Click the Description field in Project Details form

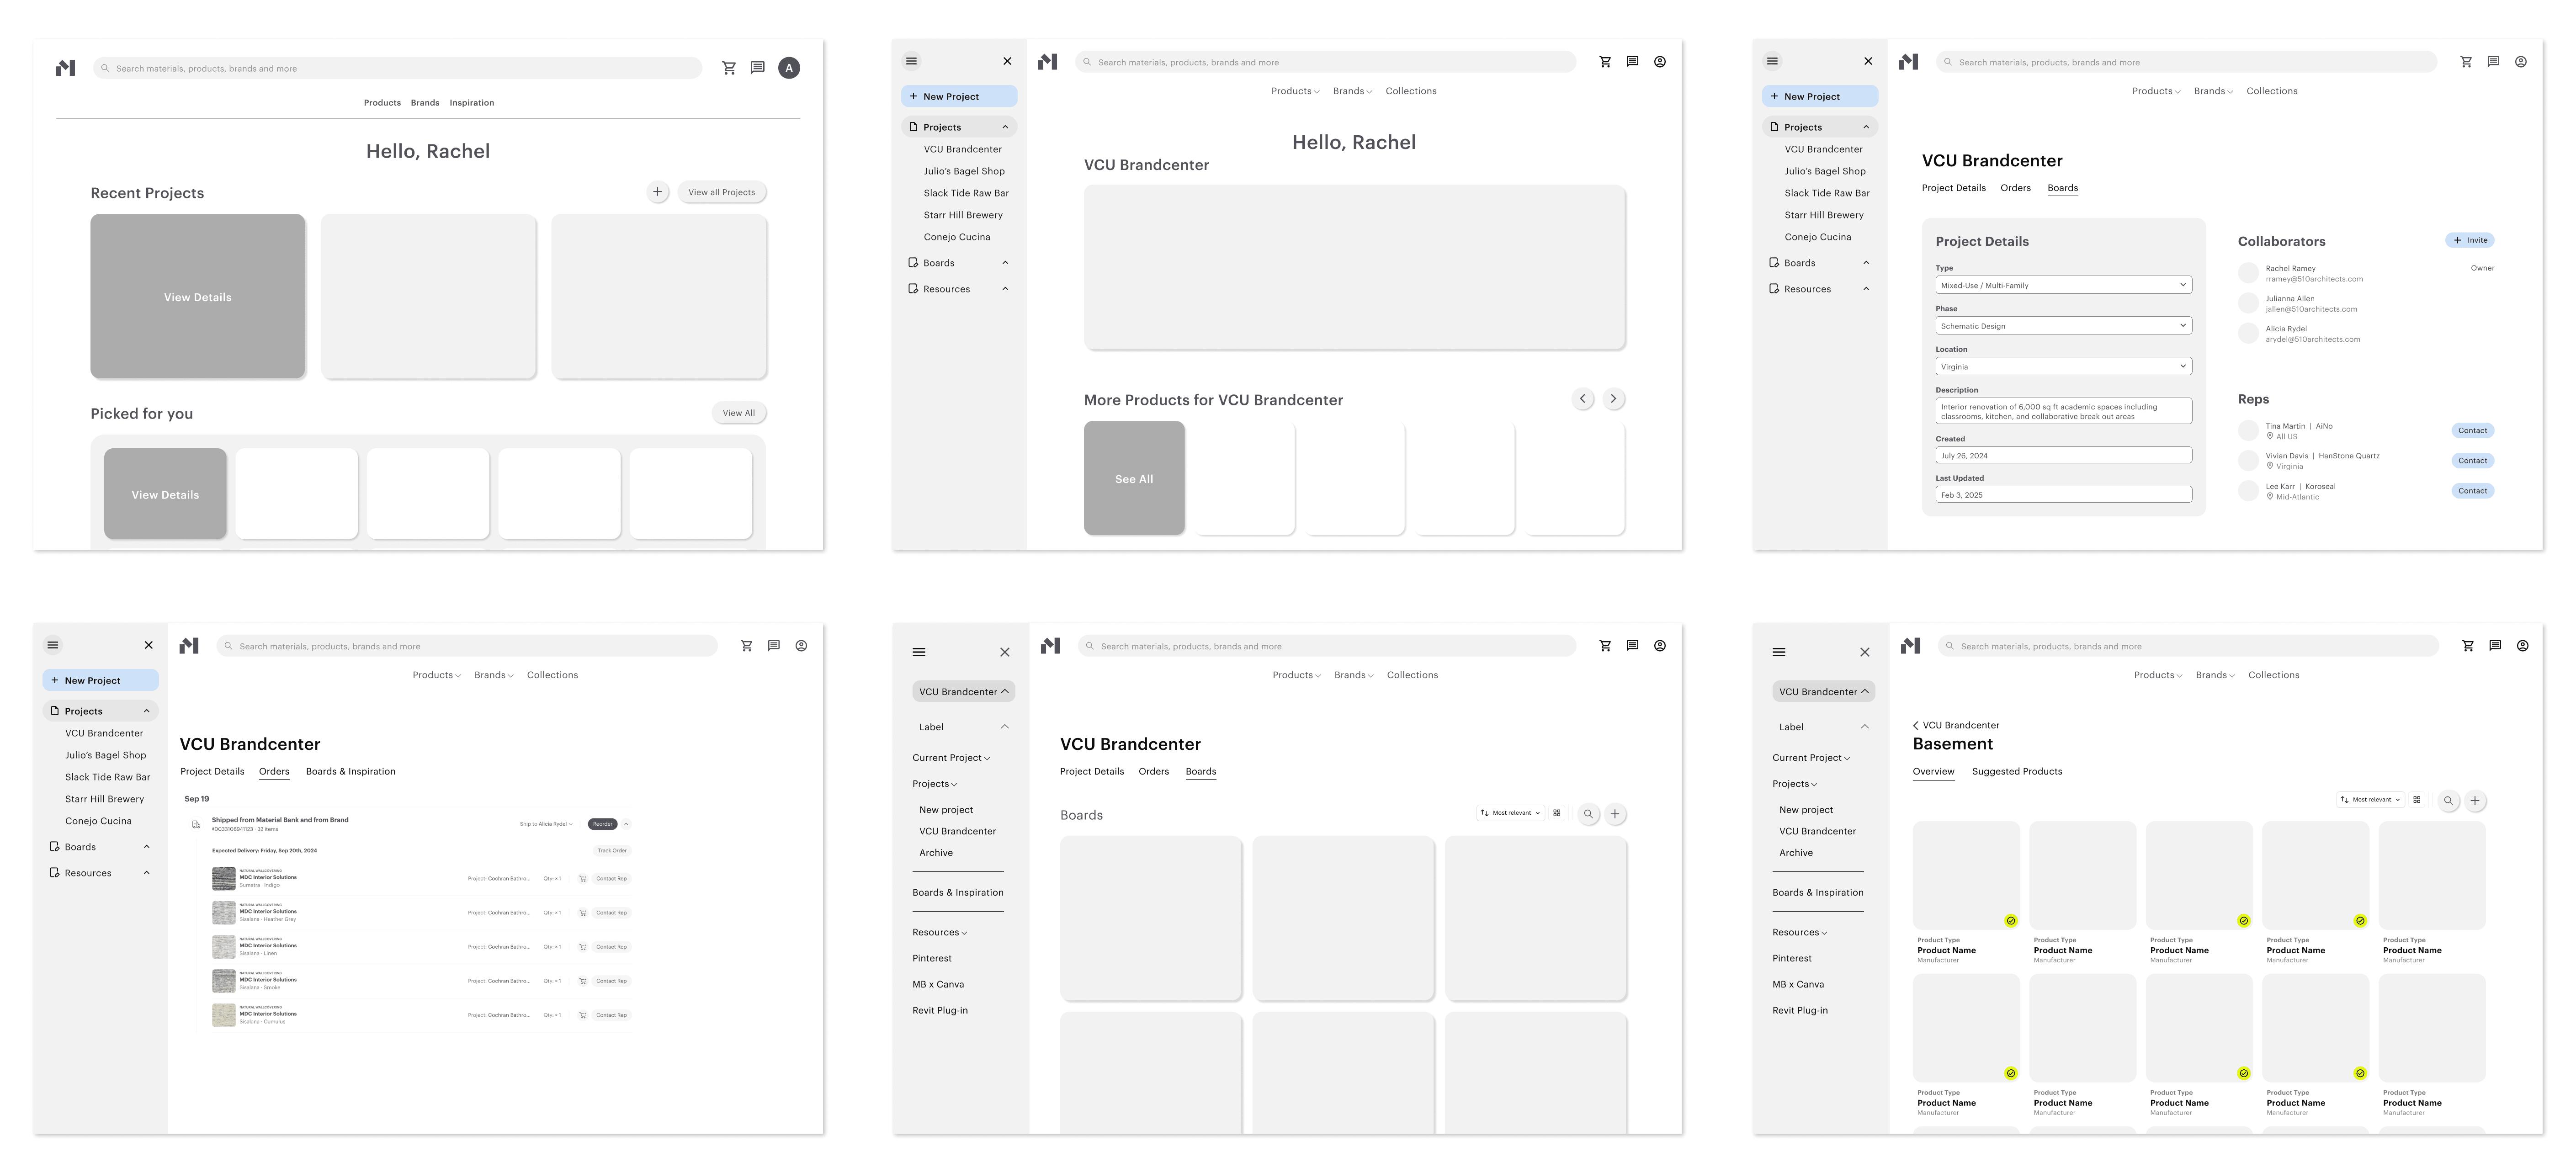[x=2064, y=411]
